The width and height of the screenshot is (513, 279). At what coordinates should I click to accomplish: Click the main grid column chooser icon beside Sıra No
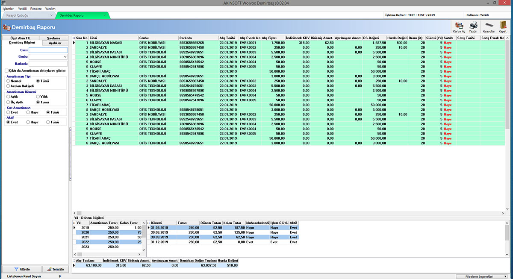coord(74,38)
